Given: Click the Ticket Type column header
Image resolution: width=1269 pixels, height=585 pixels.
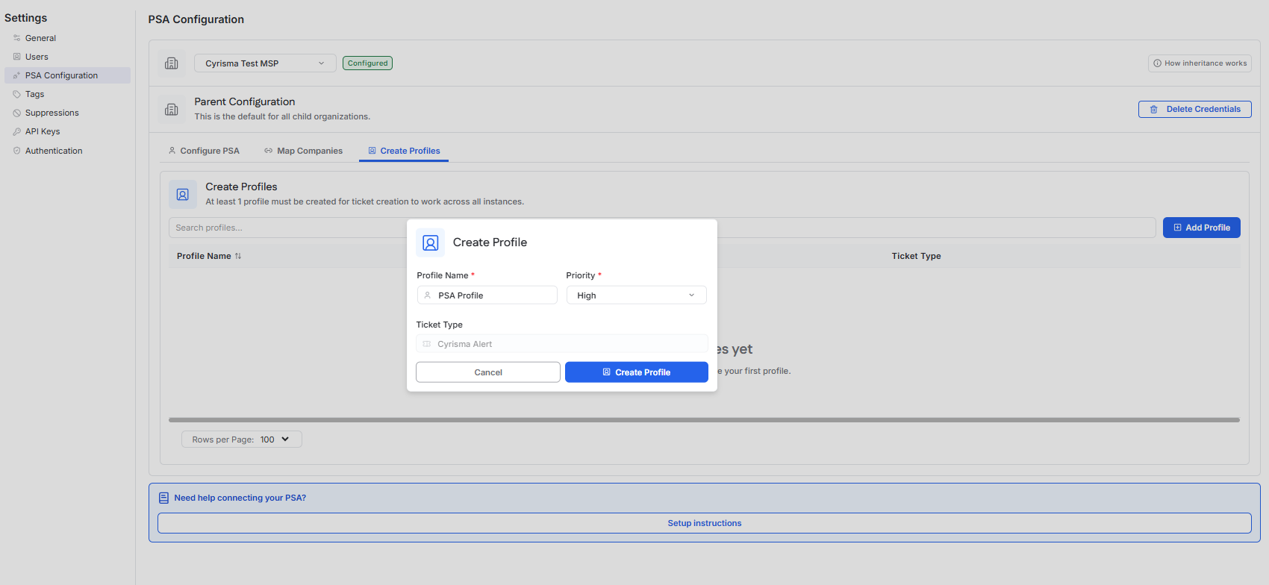Looking at the screenshot, I should click(916, 256).
